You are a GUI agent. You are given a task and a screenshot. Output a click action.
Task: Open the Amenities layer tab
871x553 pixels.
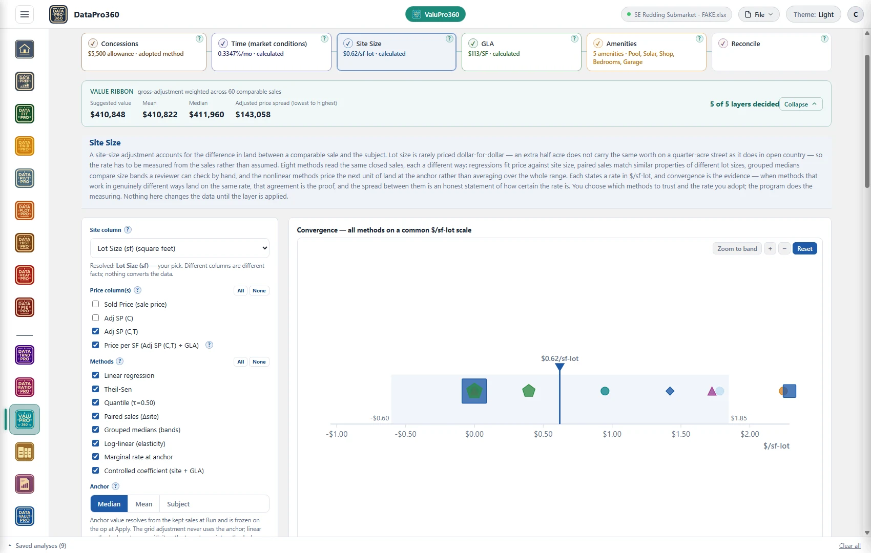click(647, 52)
